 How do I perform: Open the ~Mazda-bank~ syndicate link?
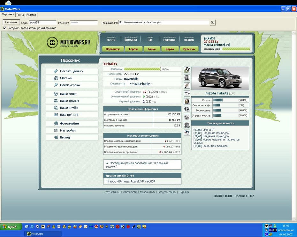[x=141, y=83]
